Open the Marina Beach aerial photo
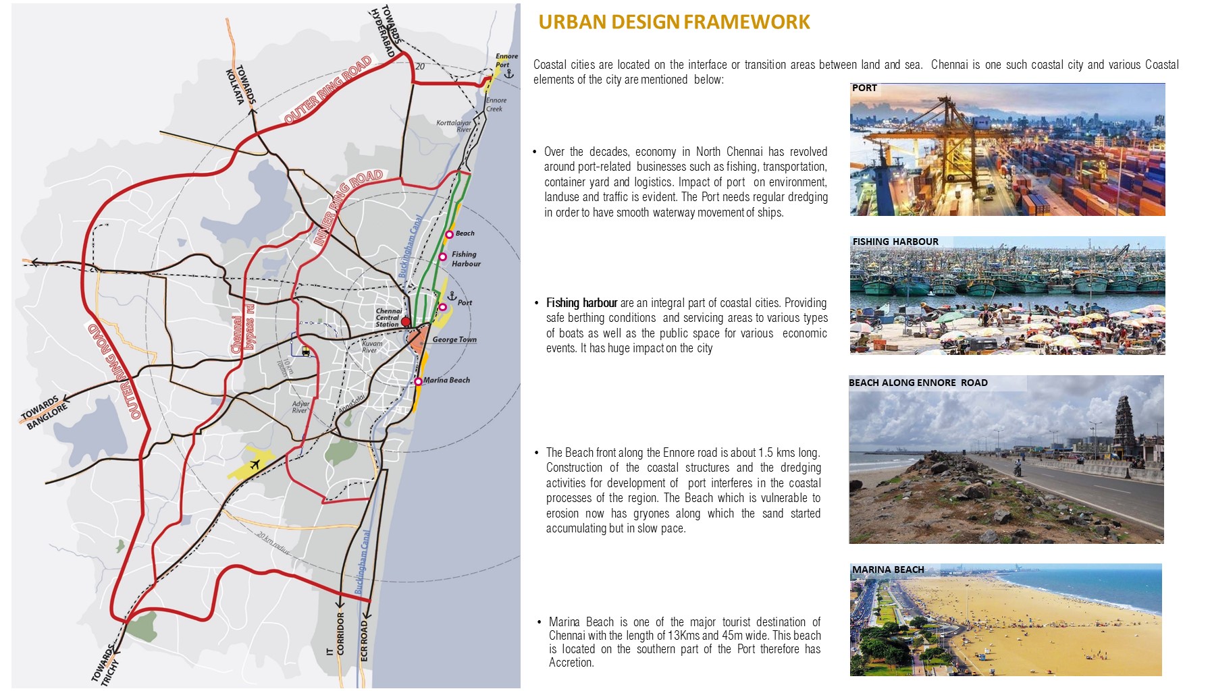This screenshot has height=691, width=1210. click(1006, 619)
